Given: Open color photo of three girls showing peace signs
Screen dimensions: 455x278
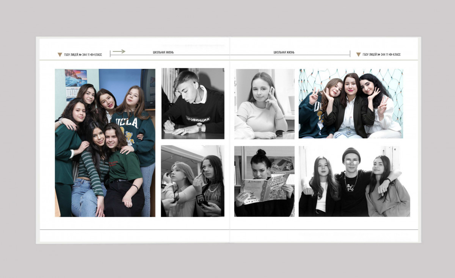Looking at the screenshot, I should coord(351,103).
